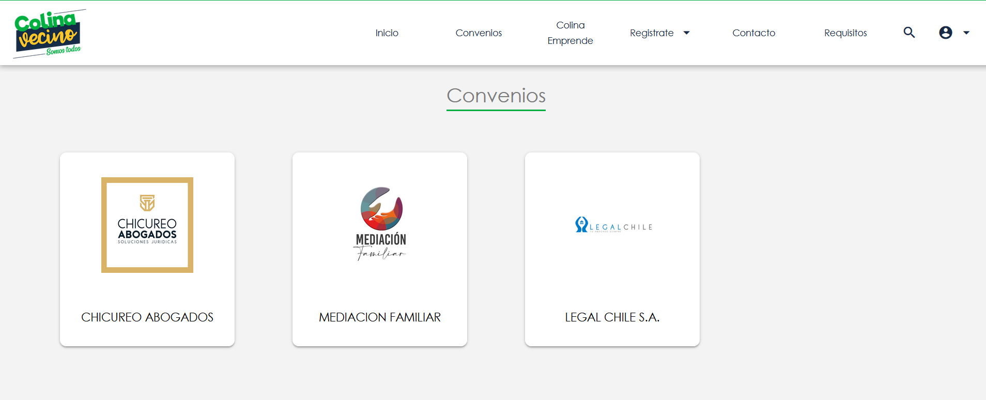Open Convenios in the navigation bar

tap(479, 33)
